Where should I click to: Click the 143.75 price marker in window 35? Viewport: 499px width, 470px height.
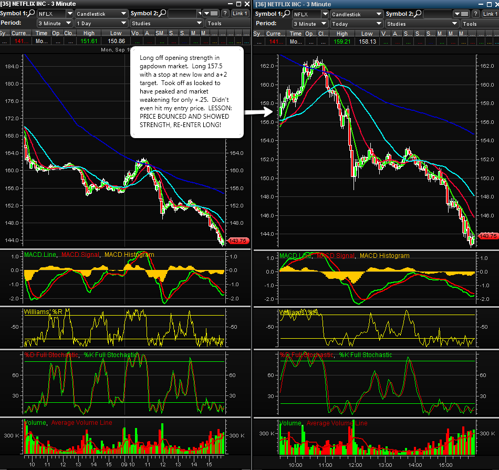pyautogui.click(x=238, y=241)
